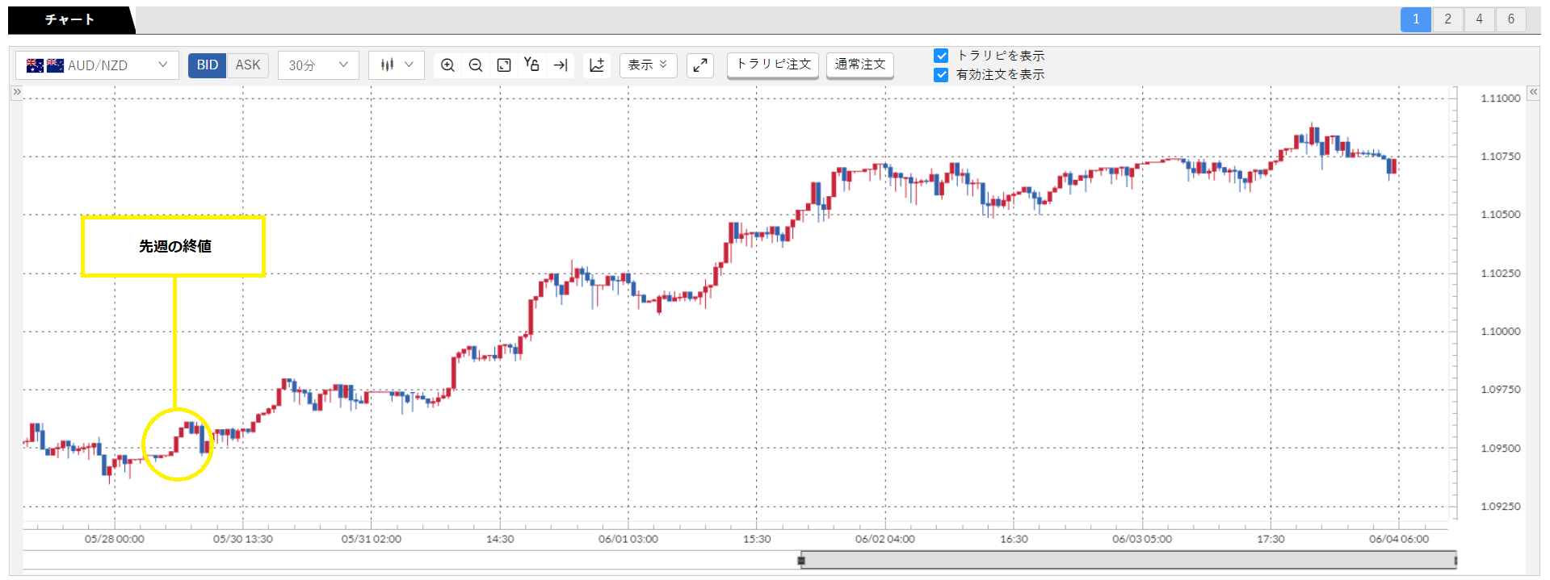Expand the 表示 display menu

pos(648,65)
